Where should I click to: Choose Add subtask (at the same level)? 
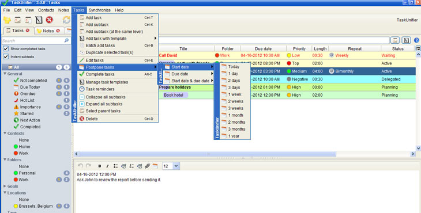click(118, 31)
